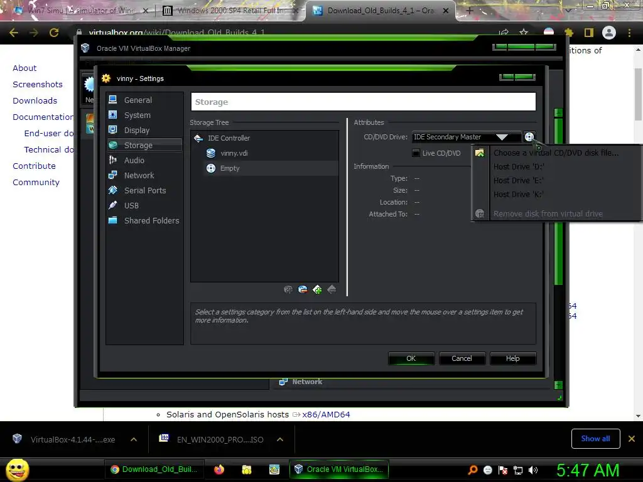
Task: Click the Network section in VirtualBox Manager
Action: (x=306, y=382)
